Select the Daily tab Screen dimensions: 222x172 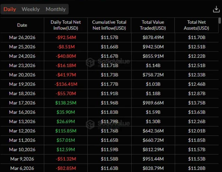10,9
